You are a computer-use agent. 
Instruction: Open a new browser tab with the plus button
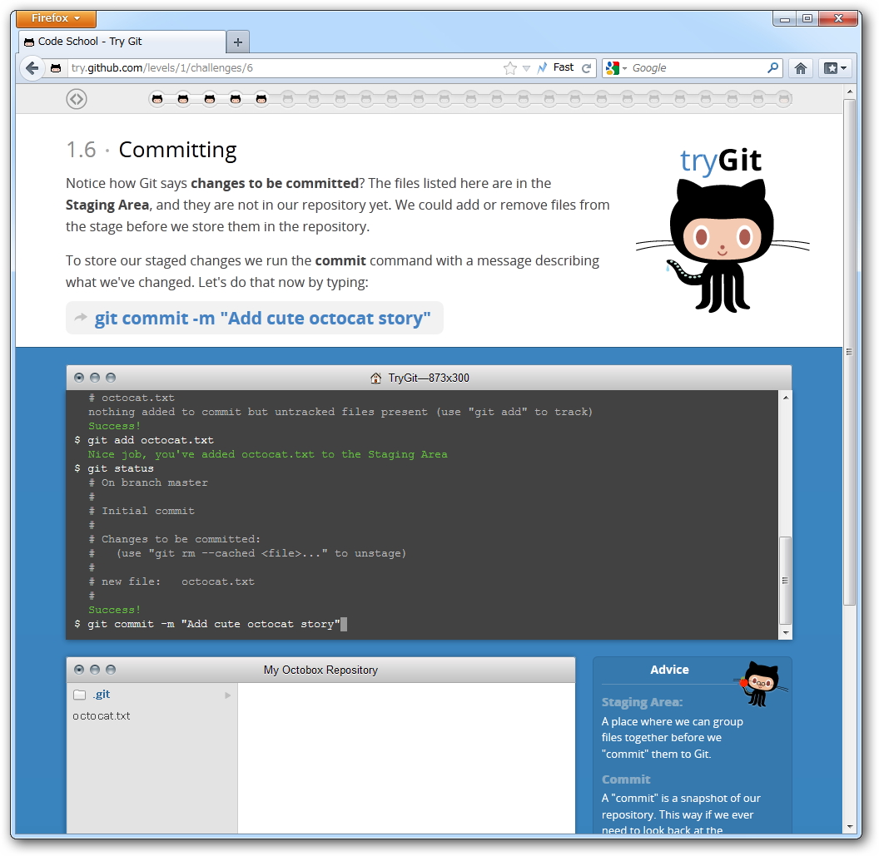pyautogui.click(x=237, y=40)
